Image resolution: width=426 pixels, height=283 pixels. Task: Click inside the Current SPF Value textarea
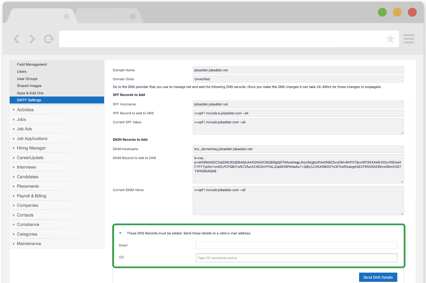[298, 126]
